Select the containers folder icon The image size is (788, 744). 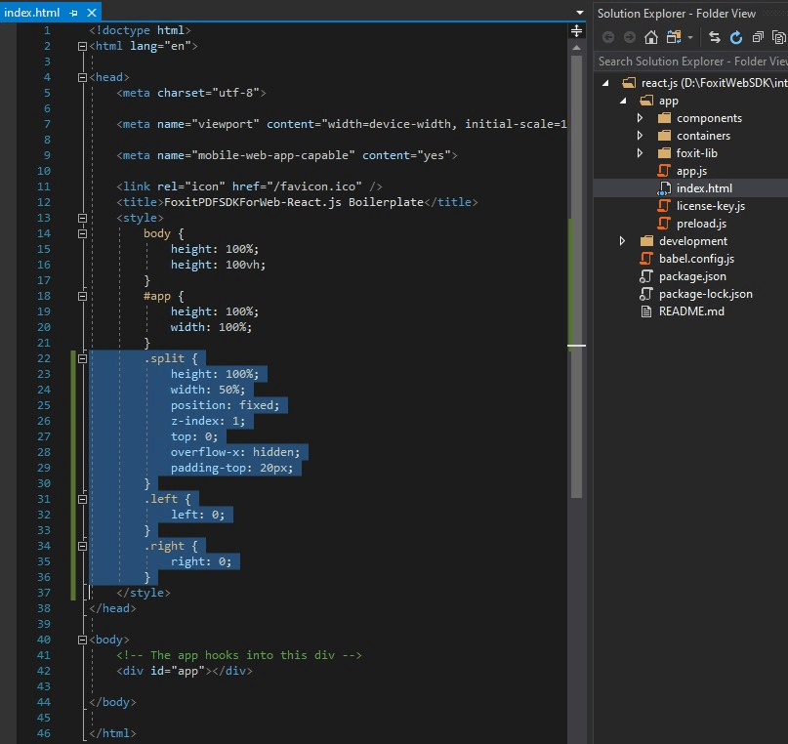[664, 136]
